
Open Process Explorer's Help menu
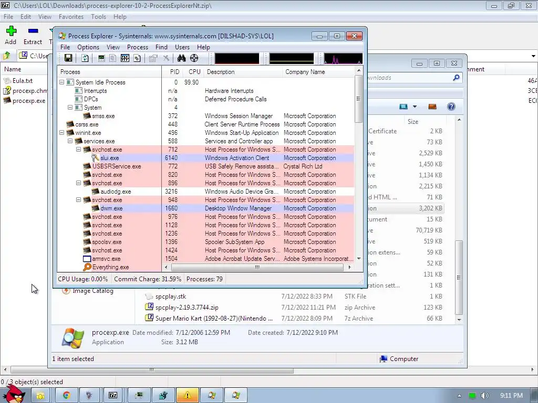[203, 47]
